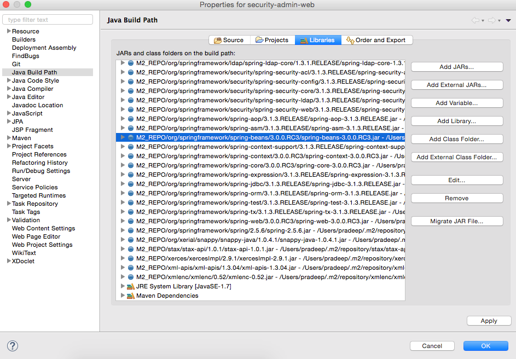Click the jar icon for snappy-java entry
Image resolution: width=516 pixels, height=359 pixels.
click(x=131, y=240)
